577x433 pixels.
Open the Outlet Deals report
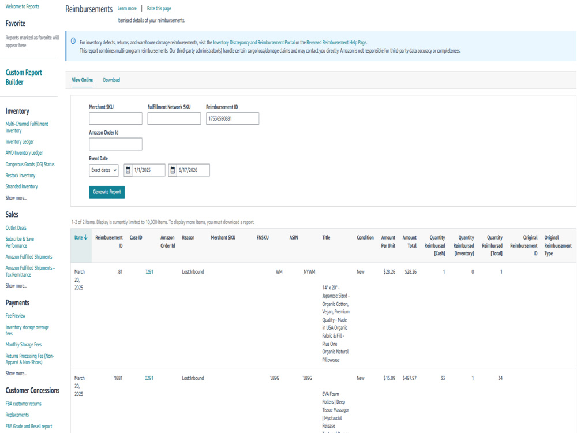(16, 228)
